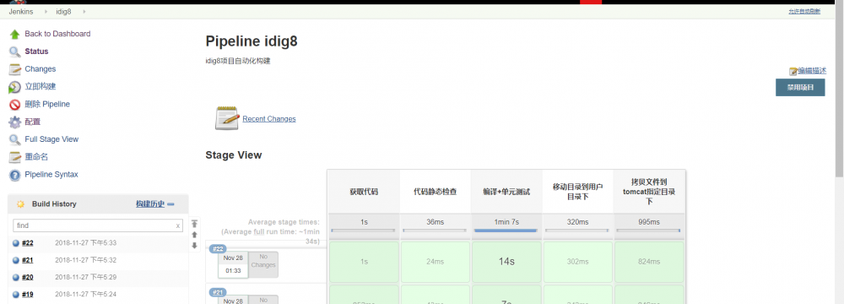Image resolution: width=844 pixels, height=304 pixels.
Task: Open the breadcrumb arrow after Jenkins
Action: [46, 11]
